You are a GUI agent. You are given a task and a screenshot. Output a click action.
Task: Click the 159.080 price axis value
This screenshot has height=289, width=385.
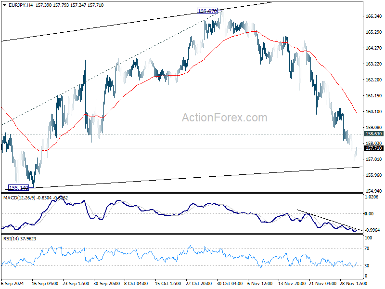coord(373,127)
